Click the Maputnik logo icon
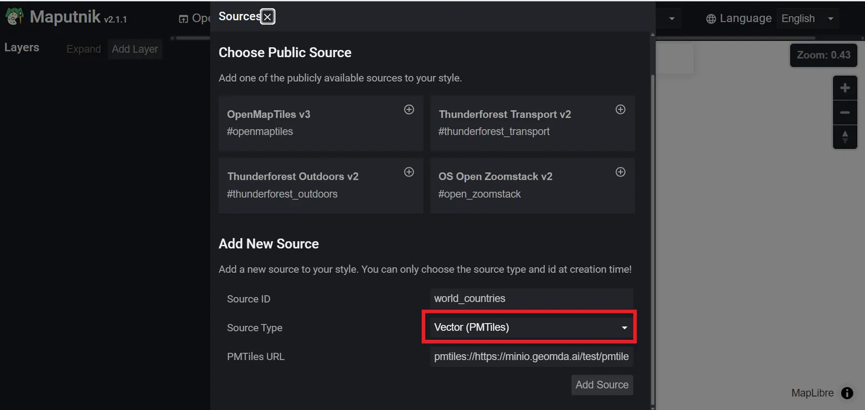The height and width of the screenshot is (410, 865). [x=15, y=17]
